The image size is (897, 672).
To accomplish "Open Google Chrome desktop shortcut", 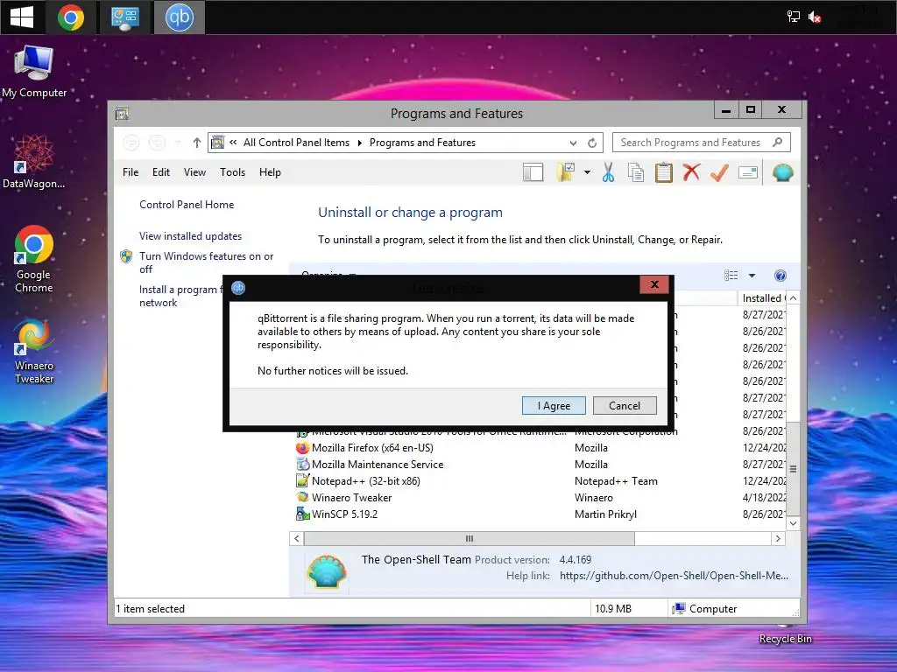I will [34, 259].
